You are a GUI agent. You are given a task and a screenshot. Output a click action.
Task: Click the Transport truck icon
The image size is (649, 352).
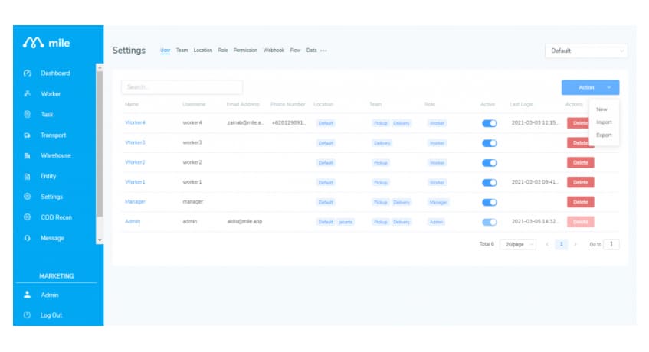28,135
